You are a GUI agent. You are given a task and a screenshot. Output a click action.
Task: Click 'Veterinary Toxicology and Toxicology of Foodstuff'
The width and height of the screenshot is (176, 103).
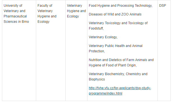pyautogui.click(x=118, y=26)
